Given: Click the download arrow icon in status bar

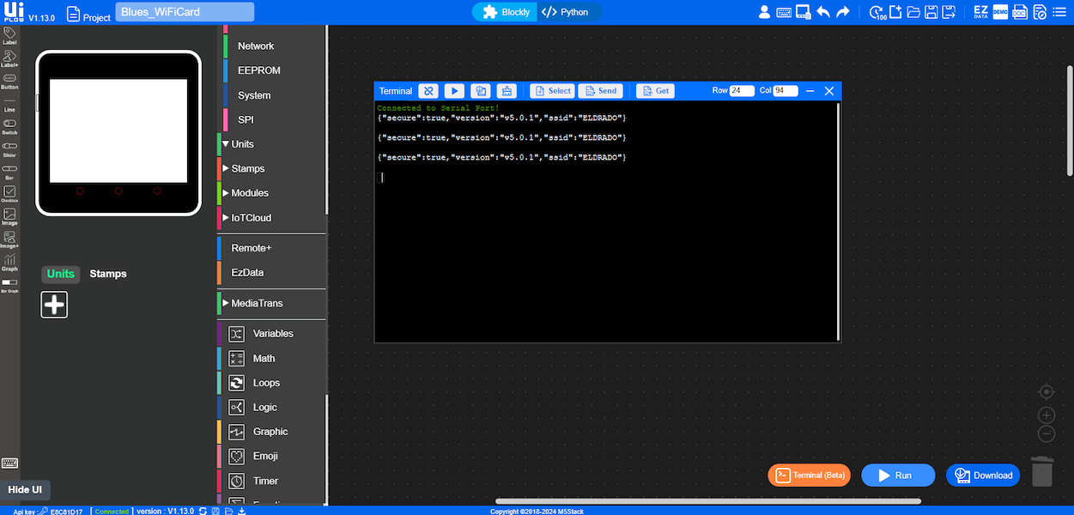Looking at the screenshot, I should pos(242,511).
